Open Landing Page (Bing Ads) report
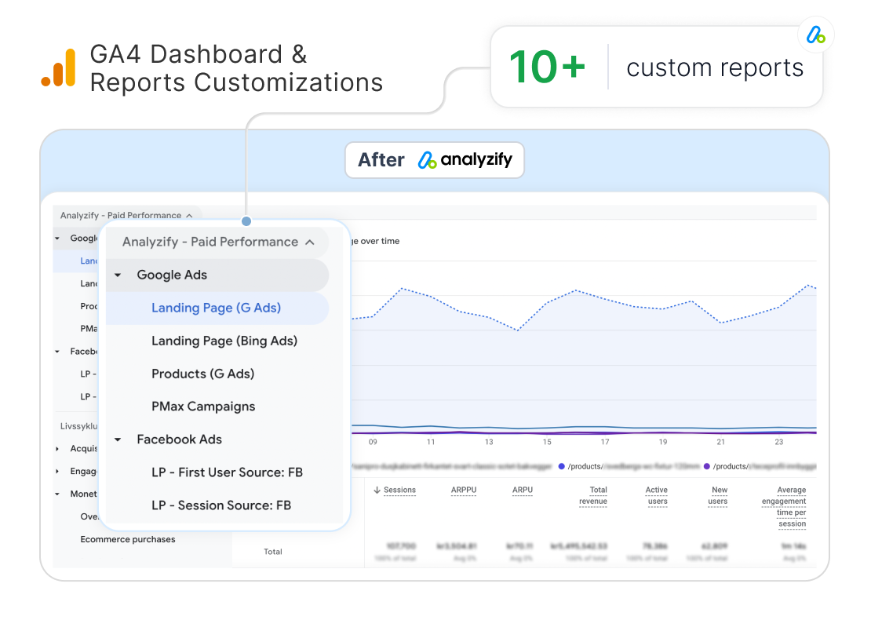Screen dimensions: 871x620 [224, 341]
